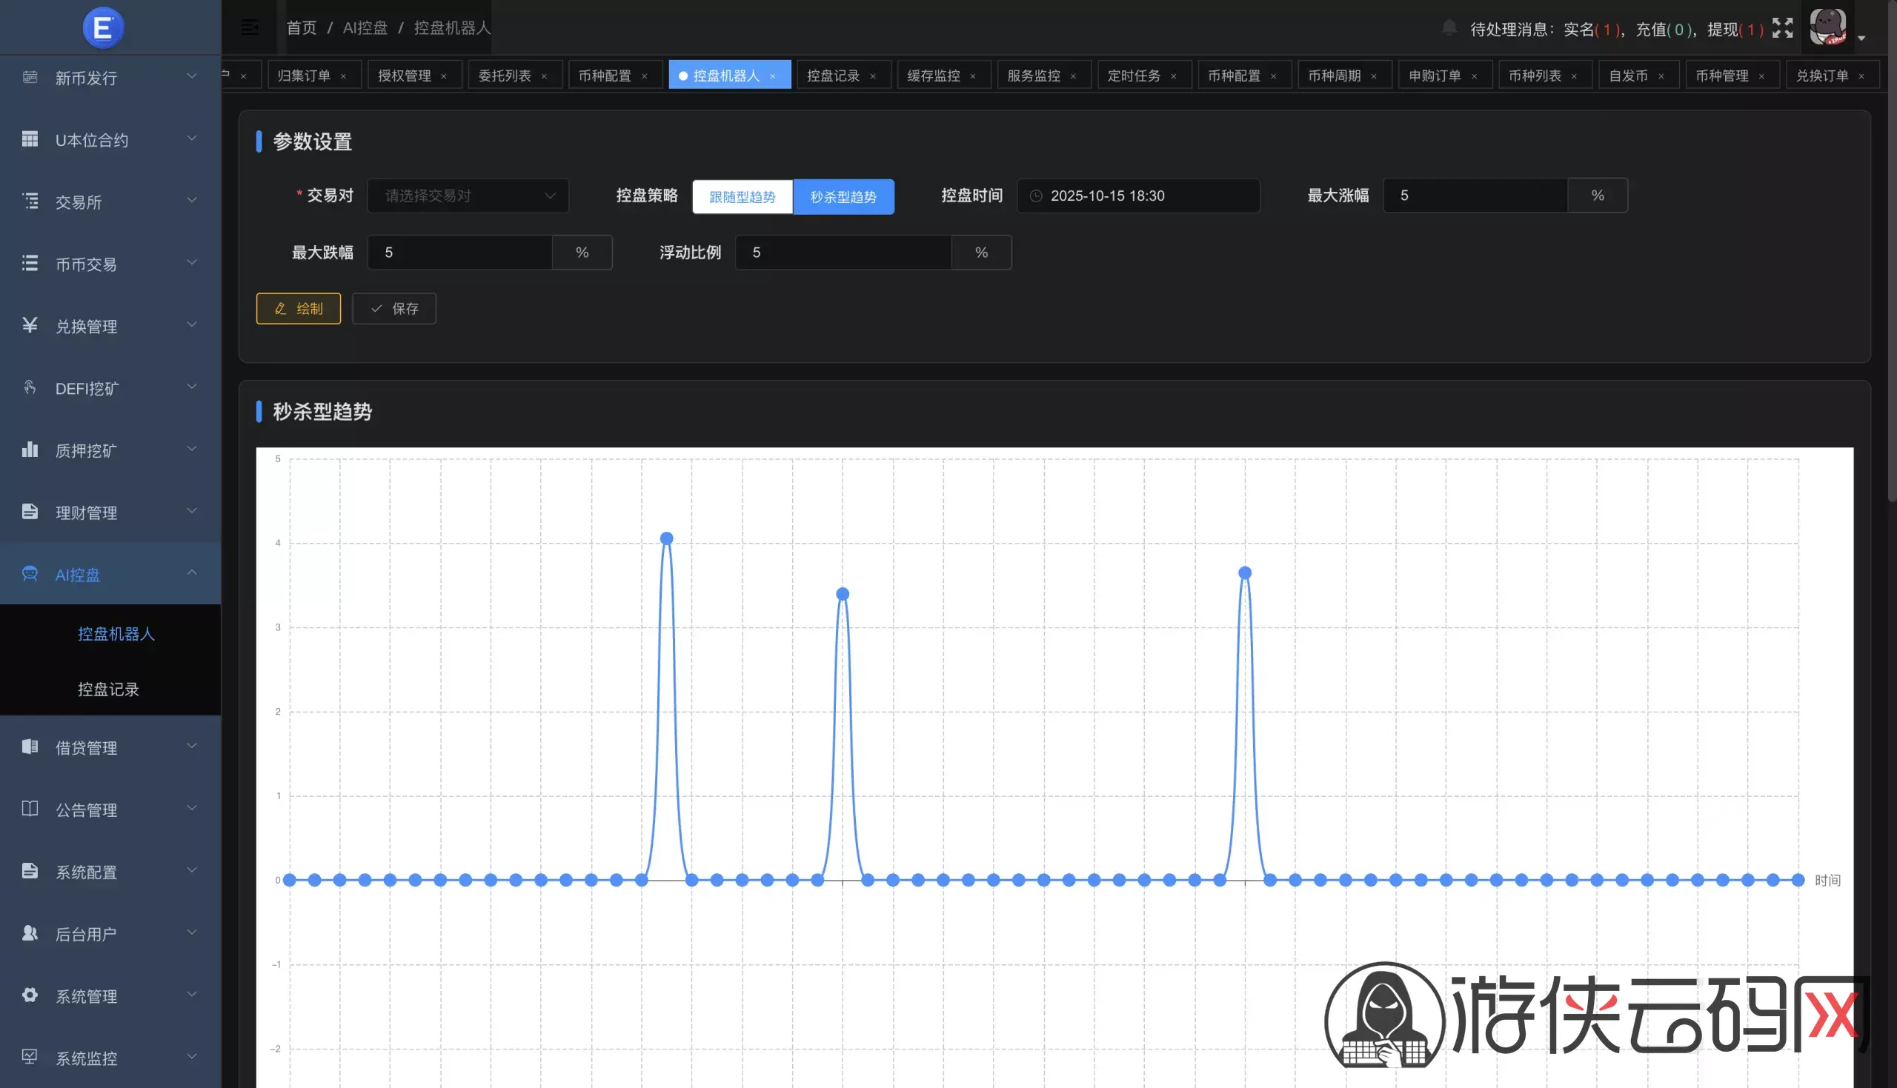This screenshot has height=1088, width=1897.
Task: Click the 系统管理 gear icon
Action: coord(30,995)
